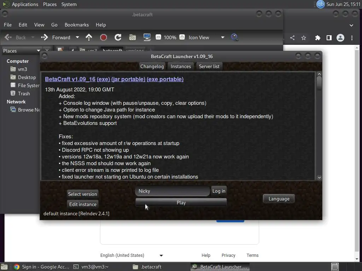Select File System in Places sidebar

[25, 85]
